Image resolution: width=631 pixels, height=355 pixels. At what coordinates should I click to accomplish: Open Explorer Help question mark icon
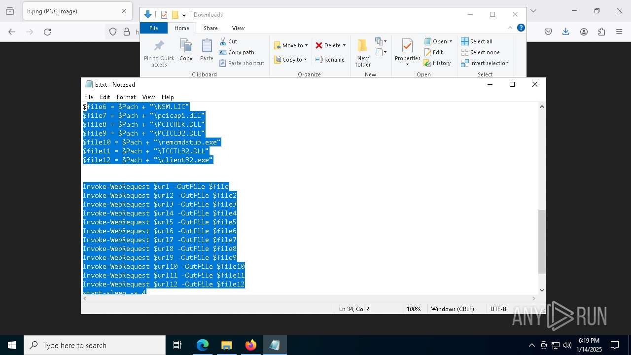coord(521,28)
